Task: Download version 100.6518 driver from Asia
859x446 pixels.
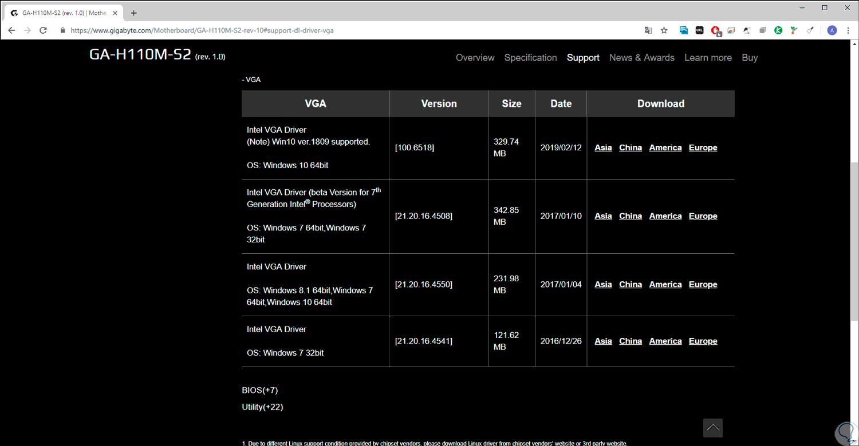Action: click(603, 148)
